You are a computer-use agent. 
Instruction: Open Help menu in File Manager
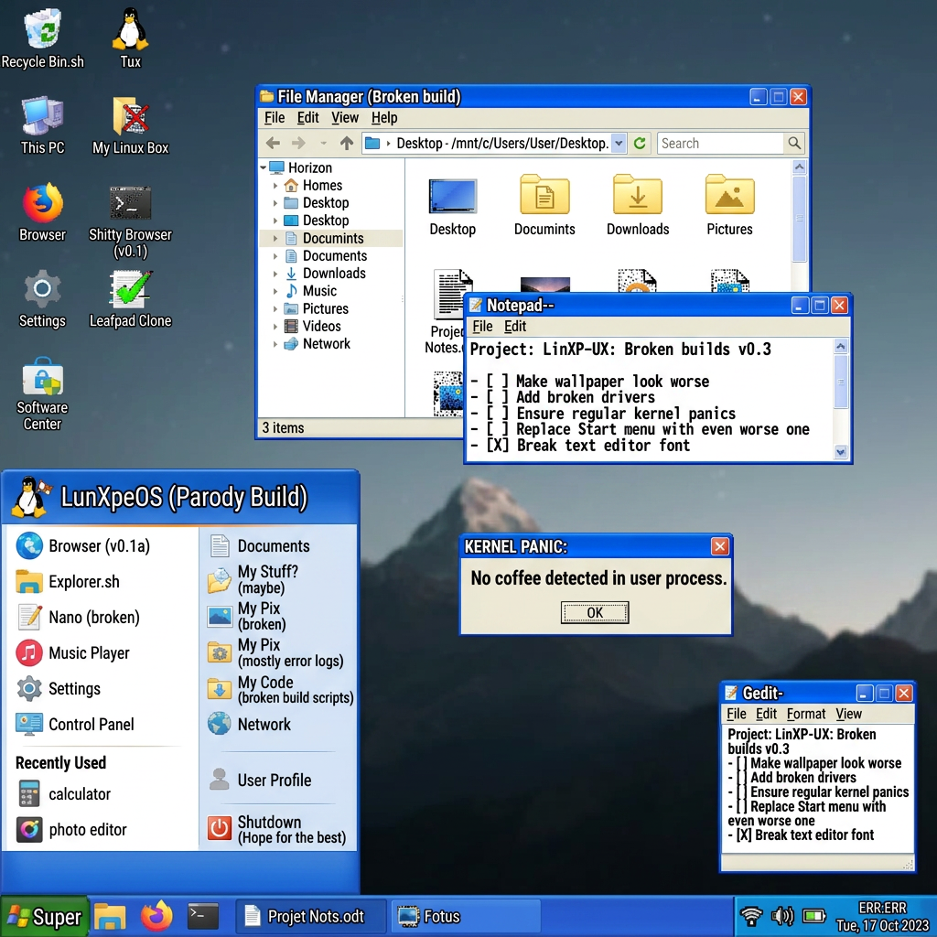coord(384,118)
